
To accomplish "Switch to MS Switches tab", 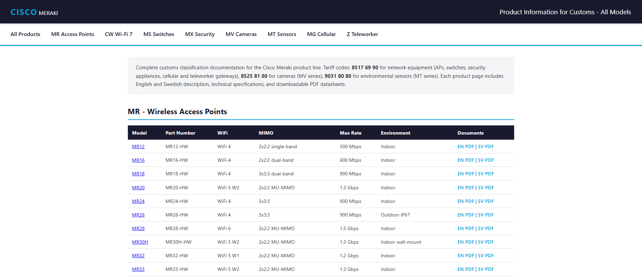I will click(159, 34).
